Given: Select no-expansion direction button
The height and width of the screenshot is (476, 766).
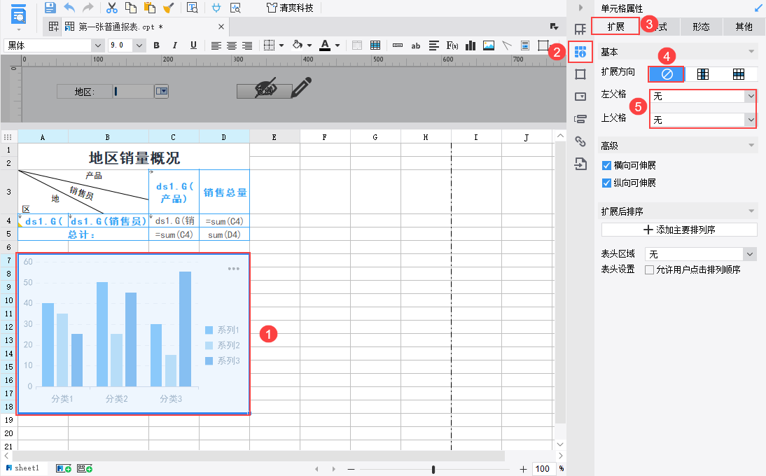Looking at the screenshot, I should click(x=667, y=74).
